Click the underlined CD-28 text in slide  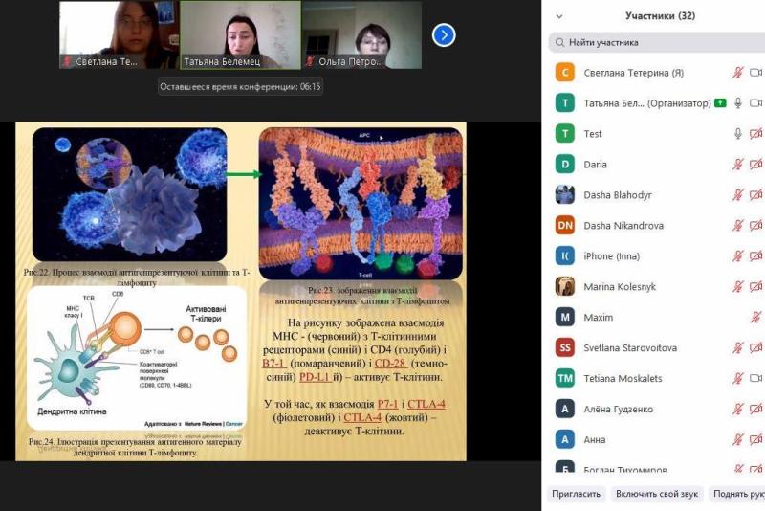click(x=391, y=364)
